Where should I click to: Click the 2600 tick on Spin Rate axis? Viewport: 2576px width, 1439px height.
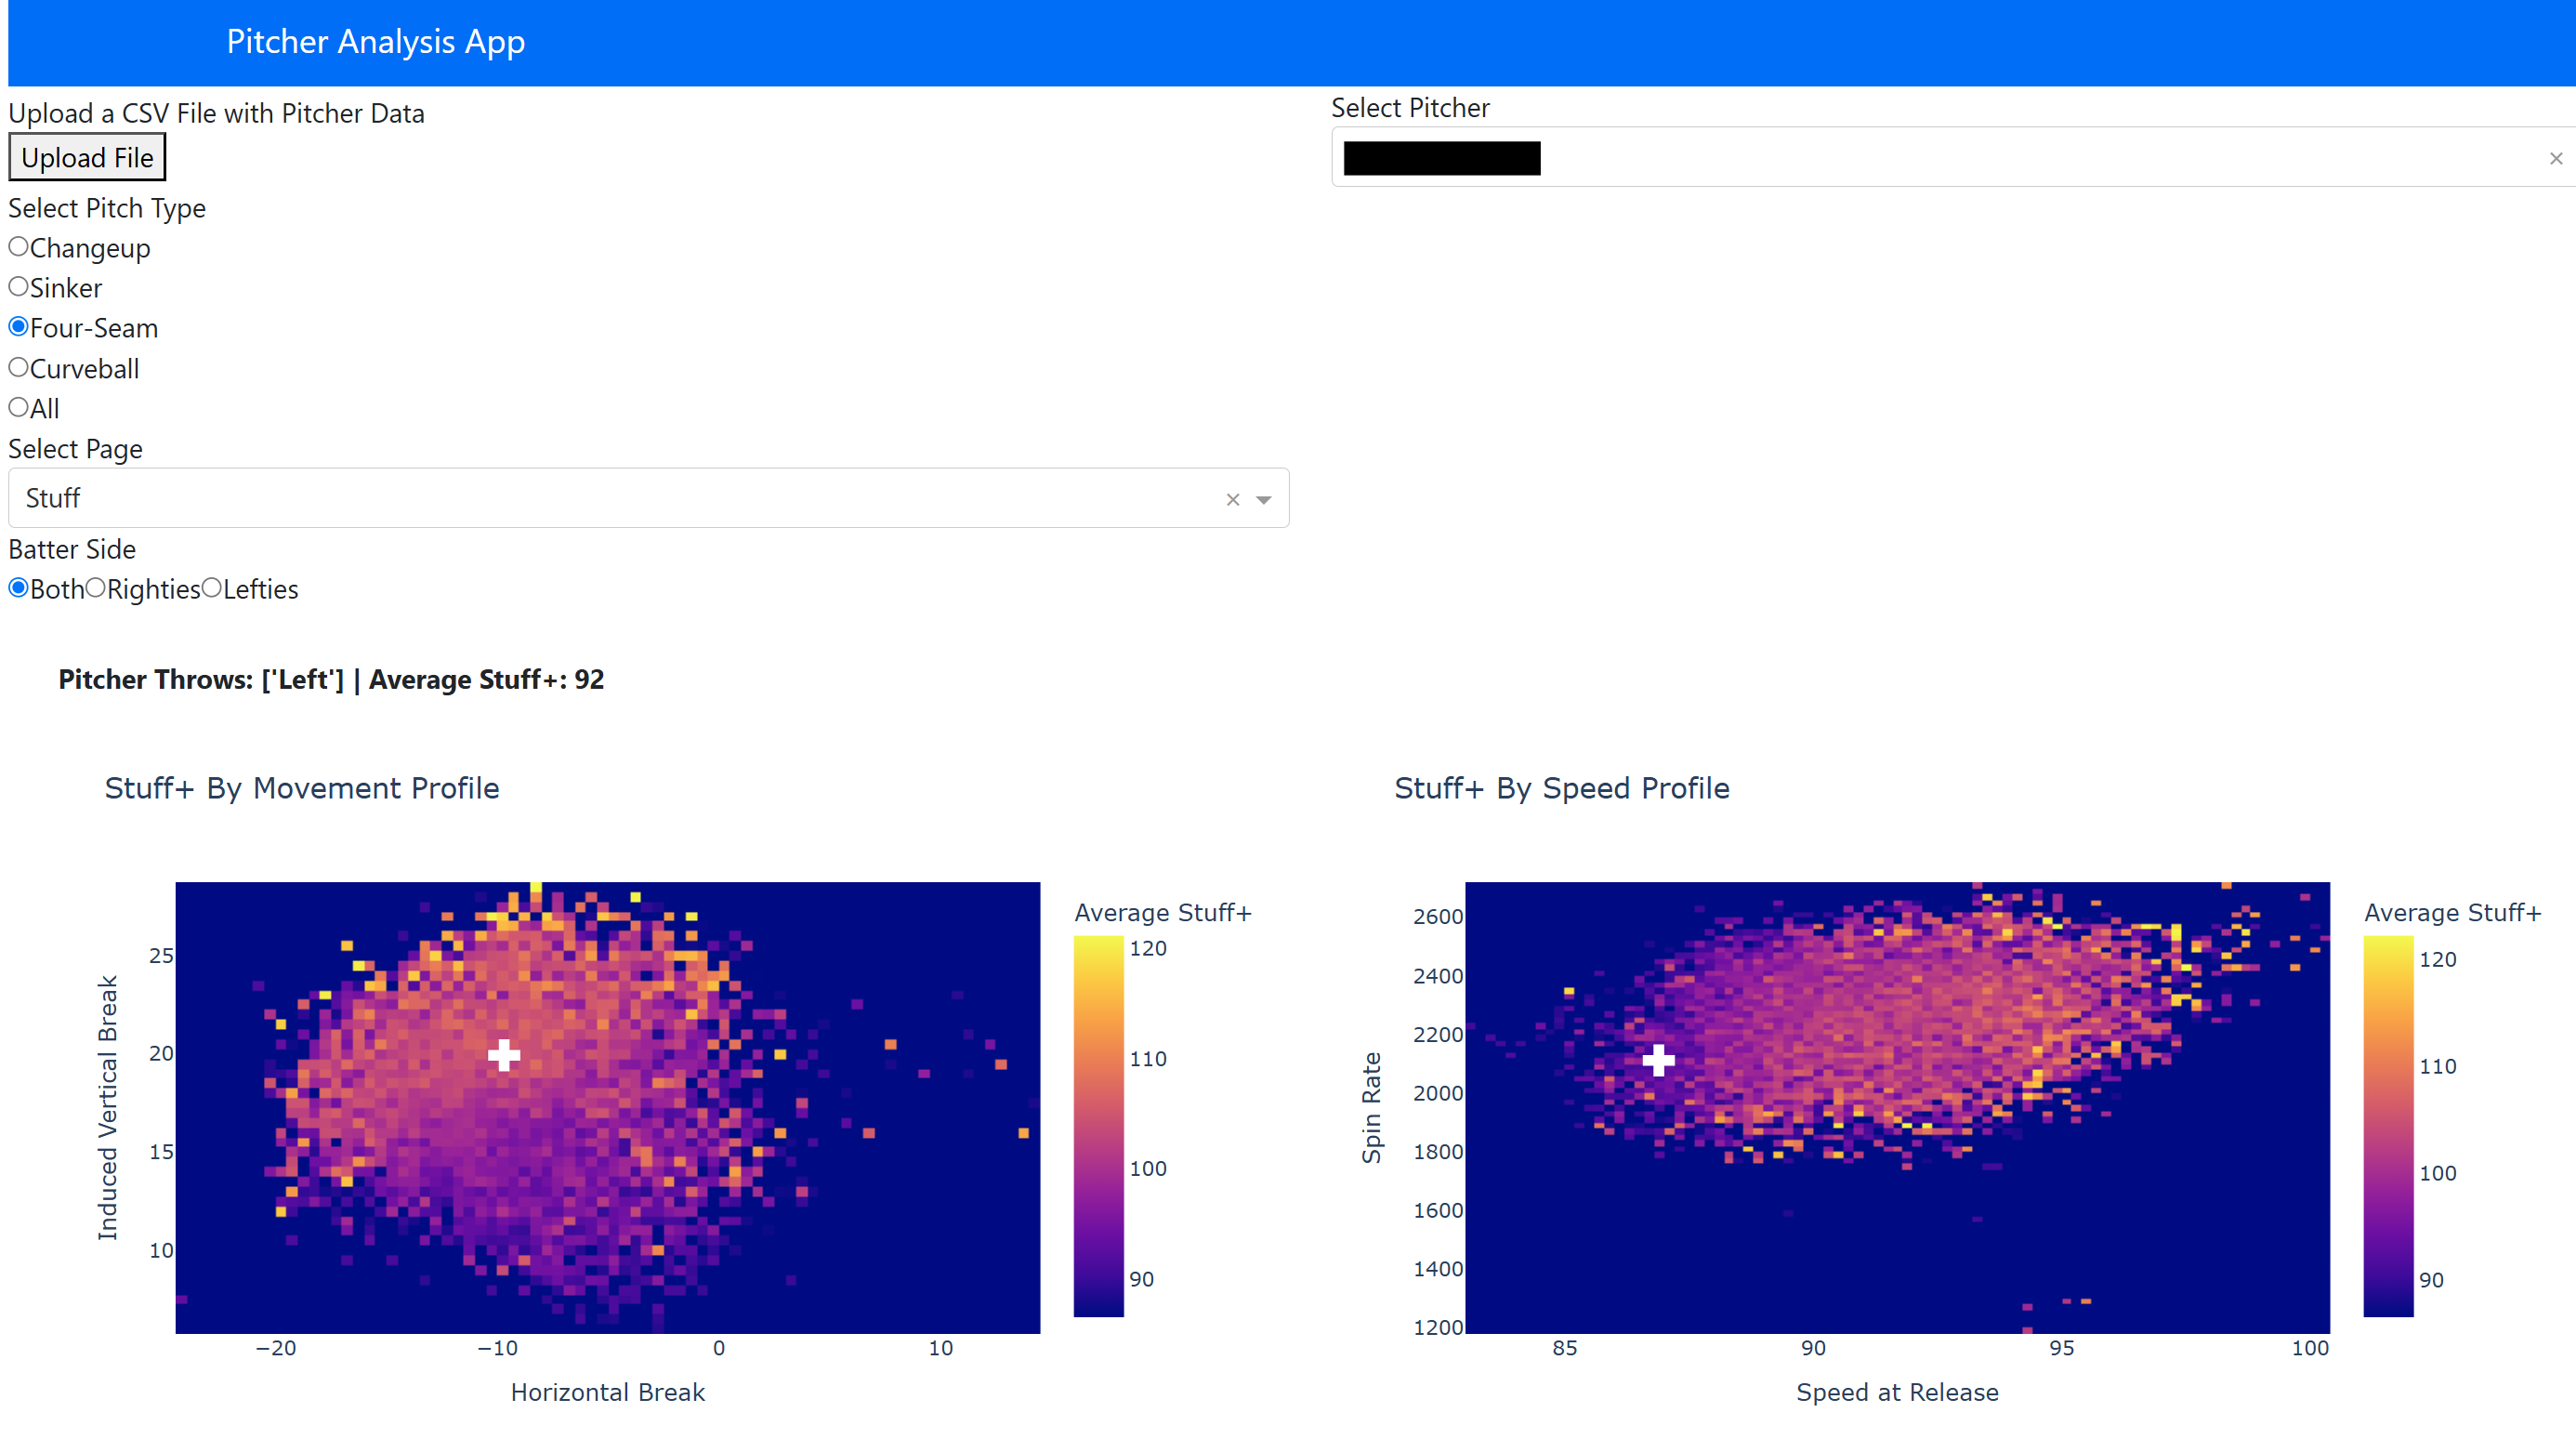(1437, 917)
